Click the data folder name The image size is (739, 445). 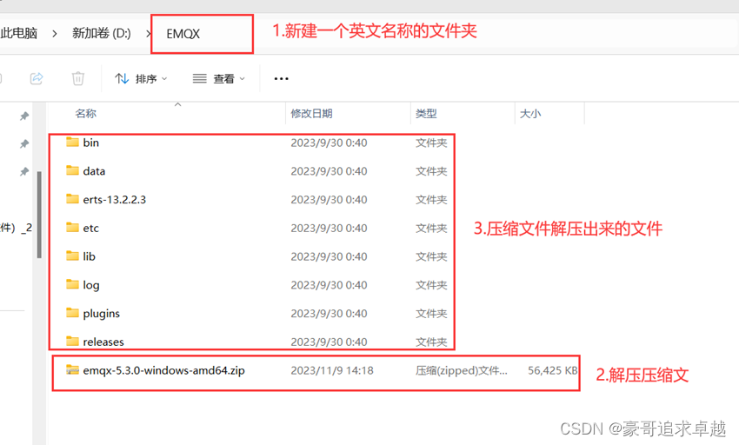94,171
